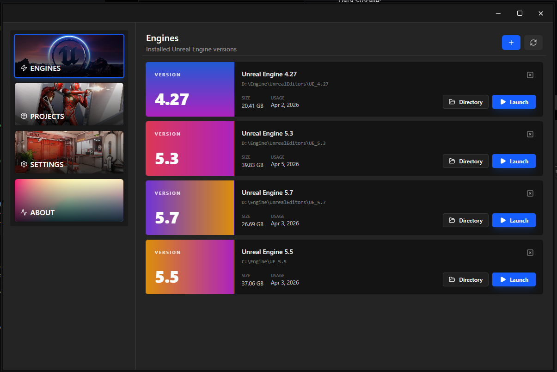Screen dimensions: 557x372
Task: Click the gear icon beside SETTINGS
Action: [x=24, y=164]
